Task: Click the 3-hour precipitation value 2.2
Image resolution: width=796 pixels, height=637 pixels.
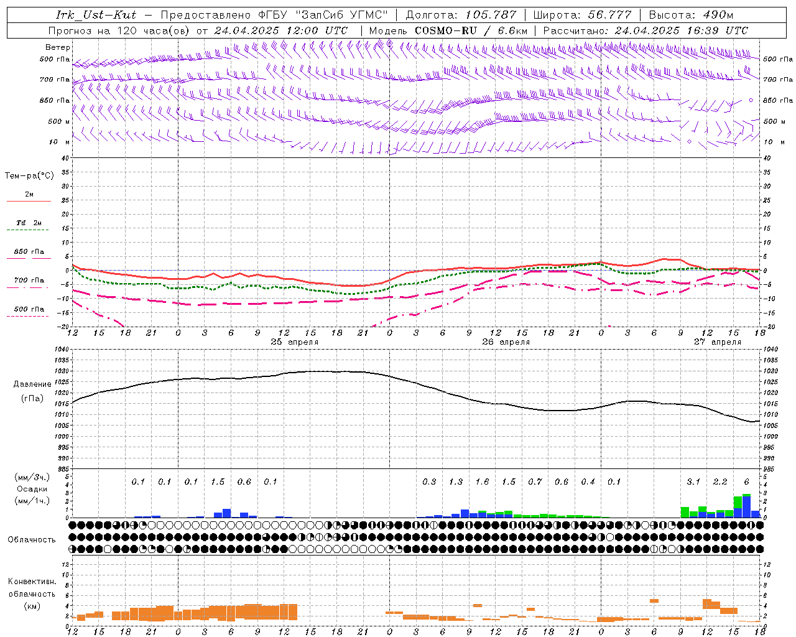Action: (720, 481)
